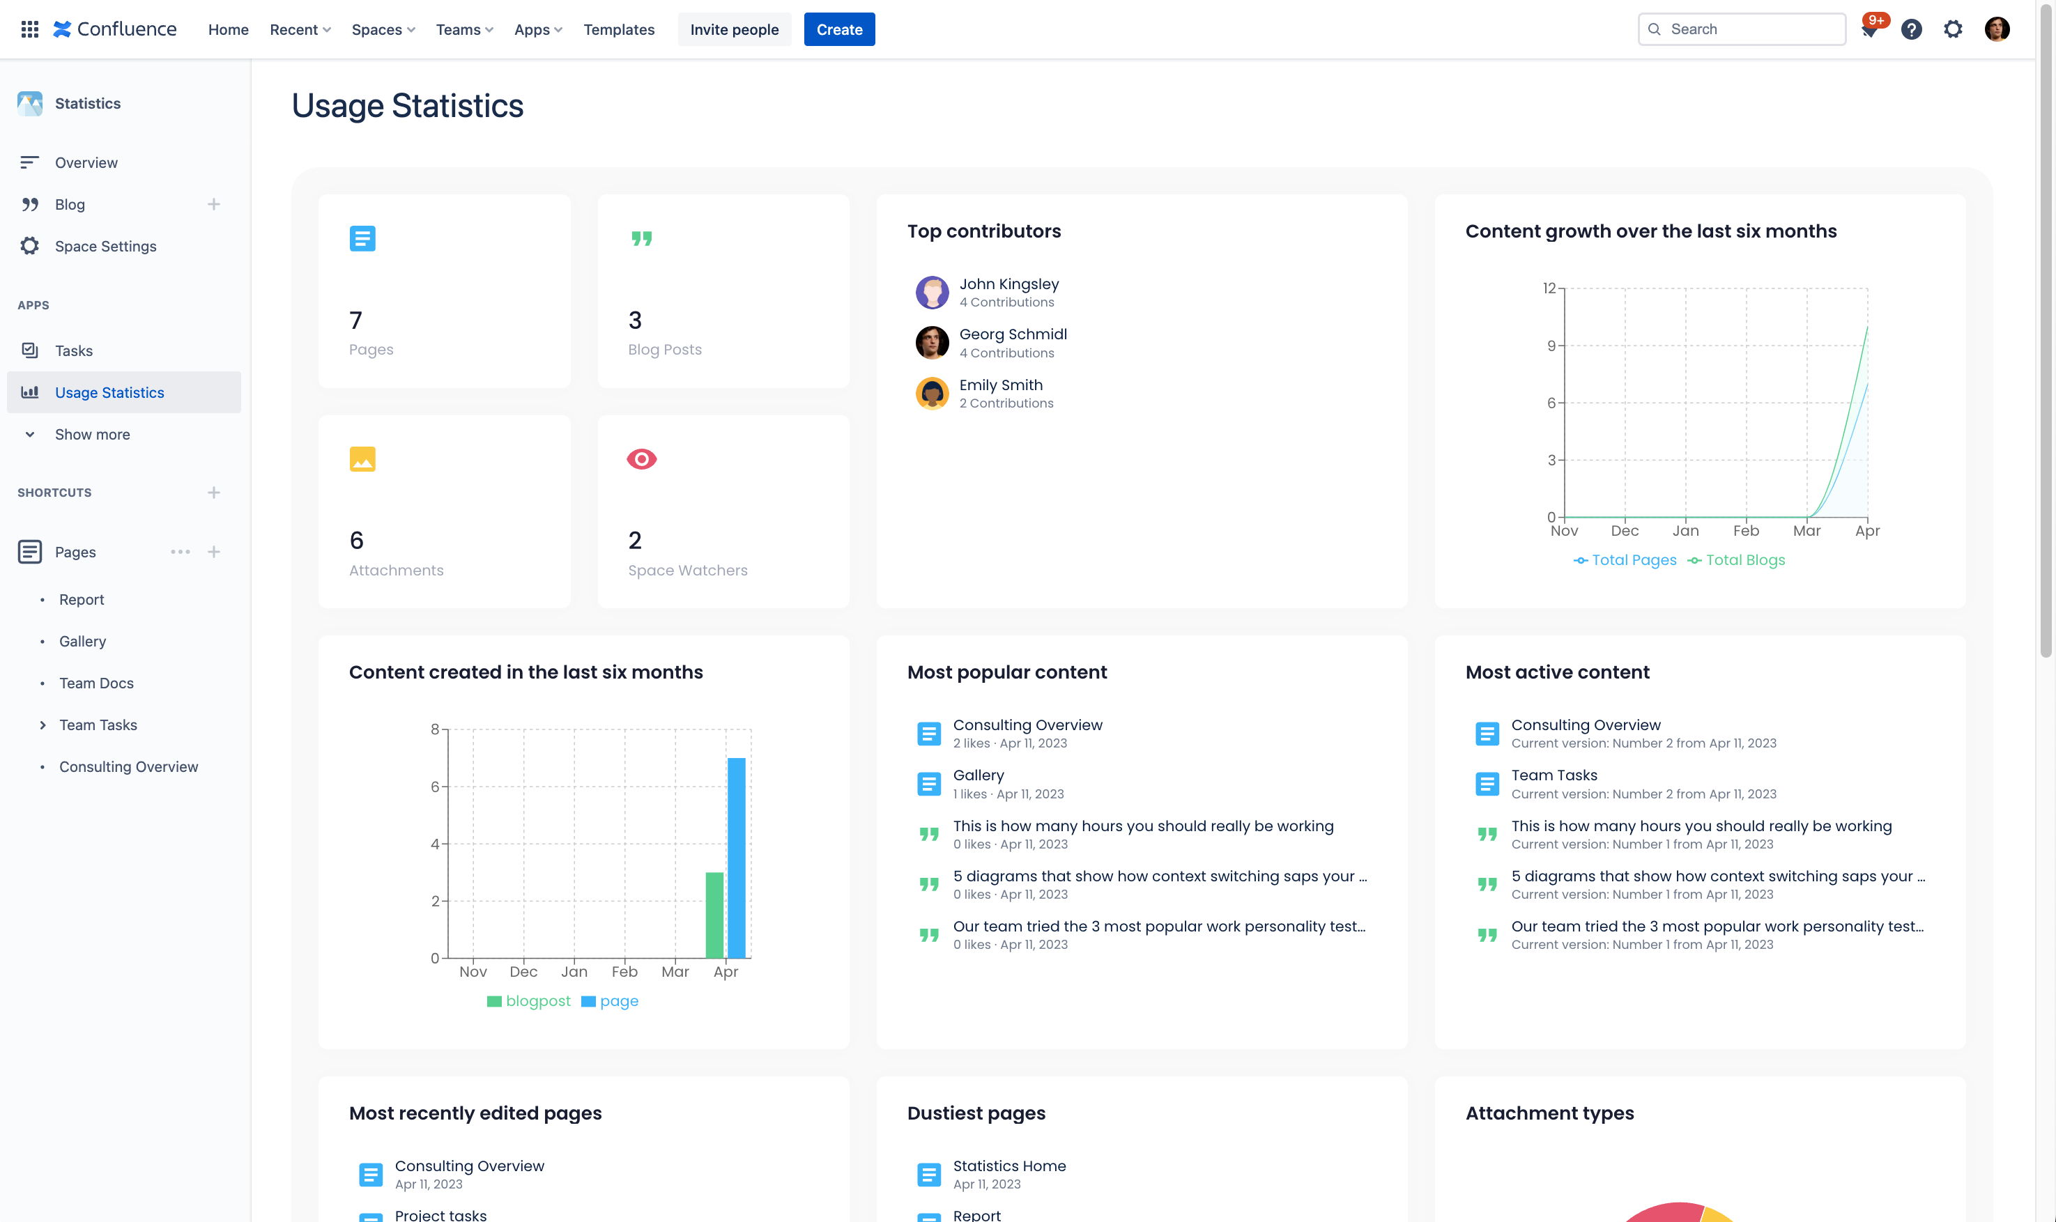Click the Usage Statistics chart icon
This screenshot has width=2056, height=1222.
[30, 392]
